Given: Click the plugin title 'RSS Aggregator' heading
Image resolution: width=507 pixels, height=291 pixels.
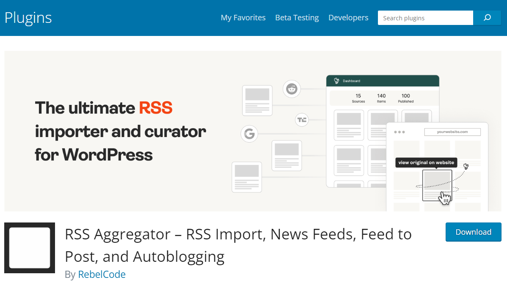Looking at the screenshot, I should click(238, 245).
